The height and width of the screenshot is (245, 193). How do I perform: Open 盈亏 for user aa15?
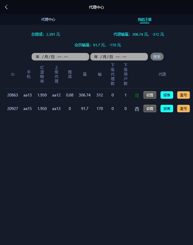(x=184, y=109)
